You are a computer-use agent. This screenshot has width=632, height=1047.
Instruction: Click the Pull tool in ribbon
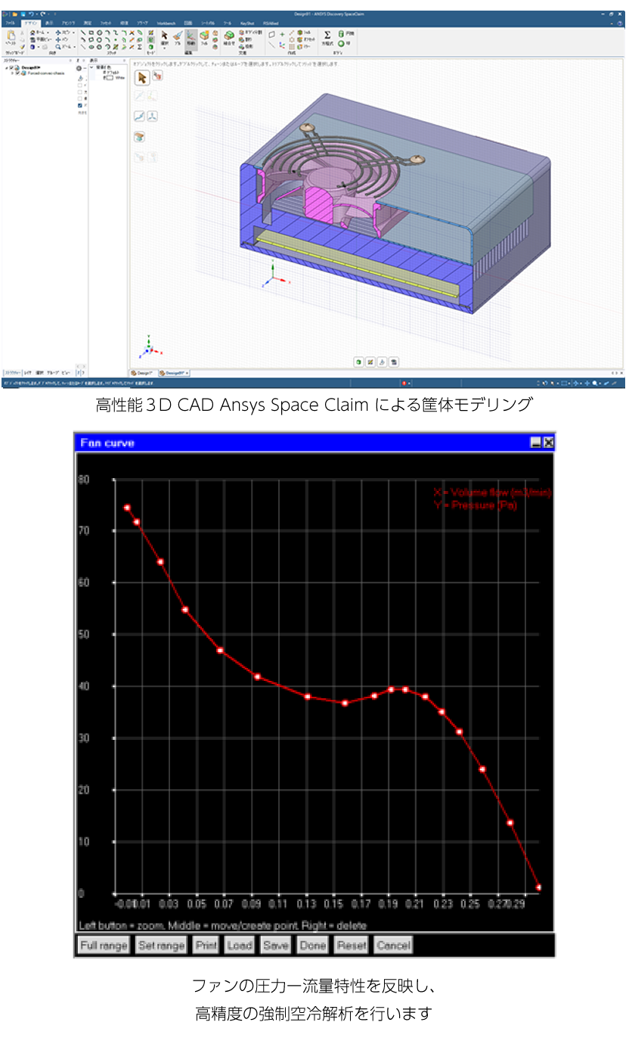pyautogui.click(x=177, y=36)
